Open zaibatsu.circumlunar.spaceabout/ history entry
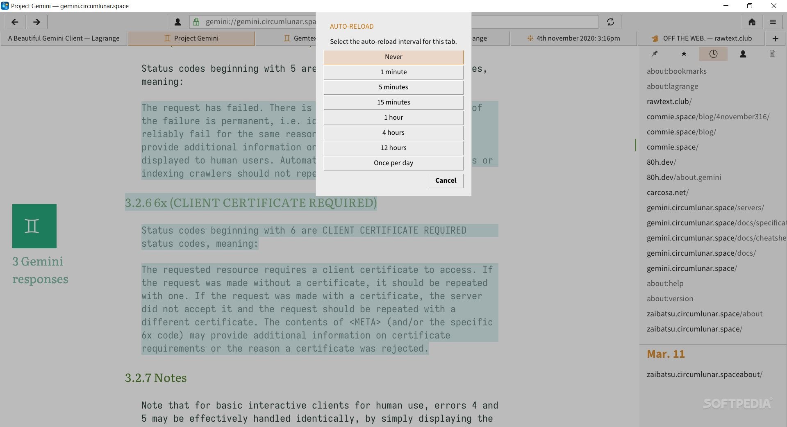Viewport: 787px width, 427px height. (704, 375)
